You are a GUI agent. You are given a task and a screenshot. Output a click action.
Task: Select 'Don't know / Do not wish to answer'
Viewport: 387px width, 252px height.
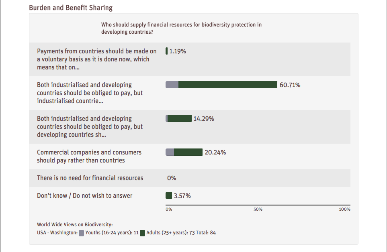tap(85, 195)
